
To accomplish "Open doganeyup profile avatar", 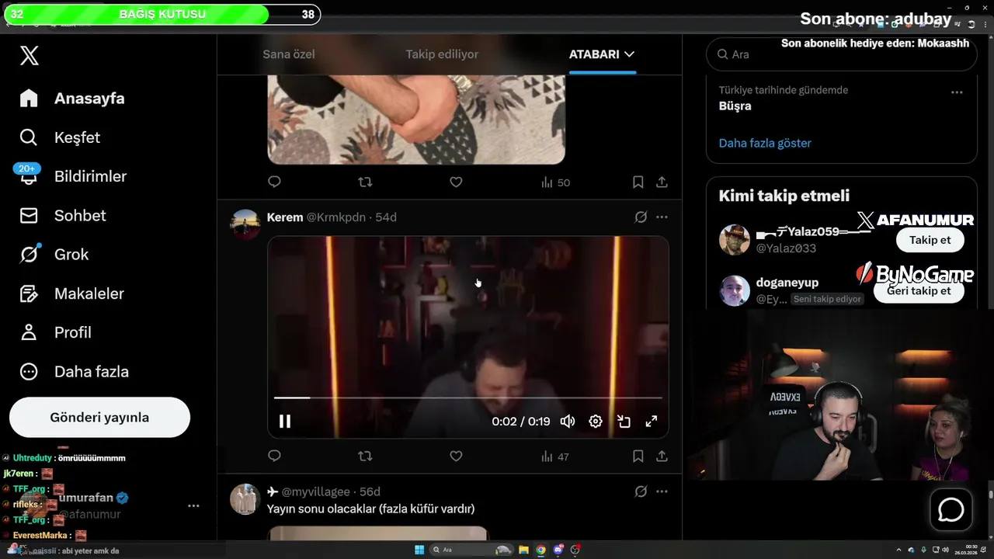I will click(x=735, y=290).
